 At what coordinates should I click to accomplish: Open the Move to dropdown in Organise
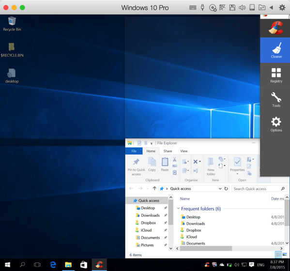coord(185,162)
